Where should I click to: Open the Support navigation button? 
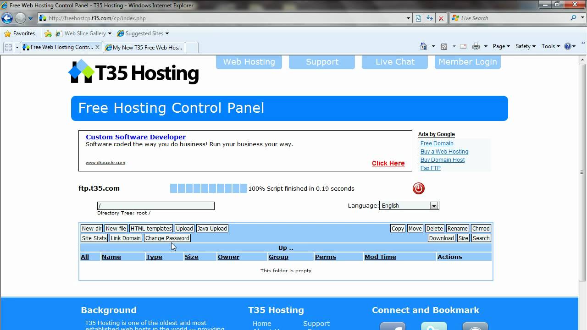click(322, 62)
